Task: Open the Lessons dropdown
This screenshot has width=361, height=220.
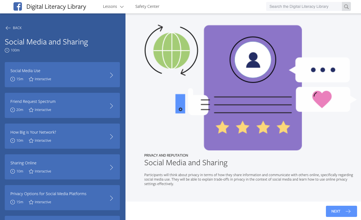Action: point(113,6)
